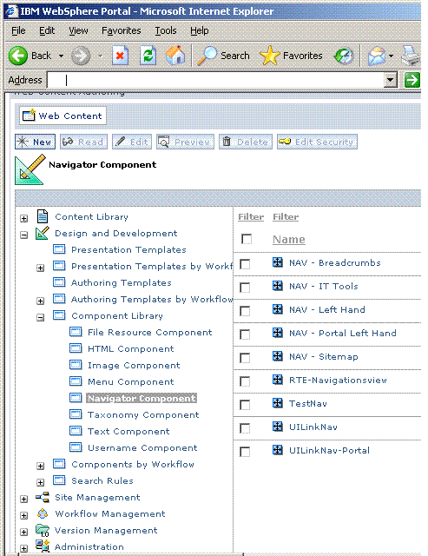Screen dimensions: 428x556
Task: Click the NAV - IT Tools navigator icon
Action: click(278, 286)
